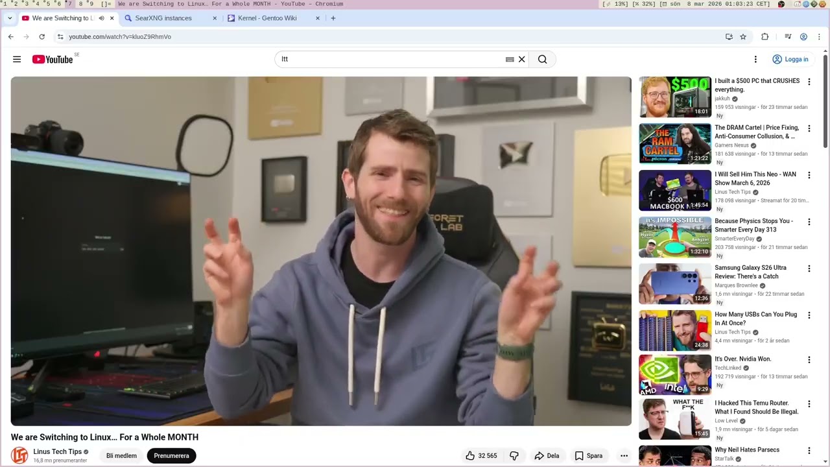Click the Logga in sign-in button
This screenshot has height=467, width=830.
tap(790, 59)
